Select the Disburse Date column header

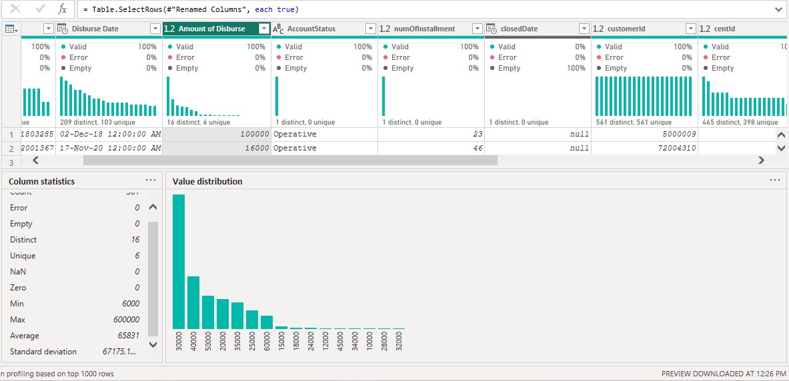pos(109,29)
